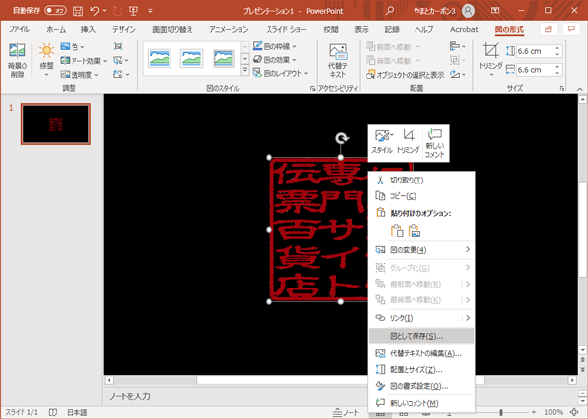The height and width of the screenshot is (419, 588).
Task: Toggle the ノート notes pane in the status bar
Action: point(343,412)
